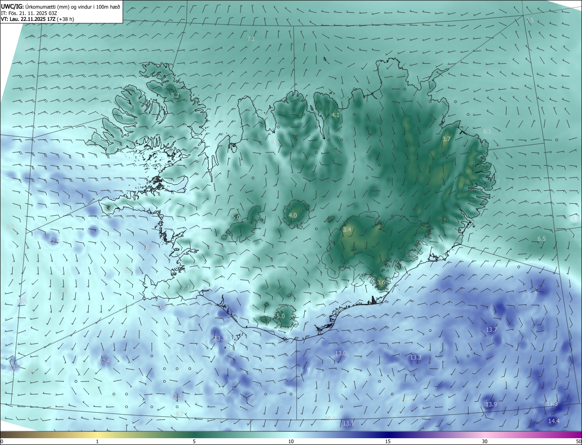Select the 13.3 value label

pos(416,358)
